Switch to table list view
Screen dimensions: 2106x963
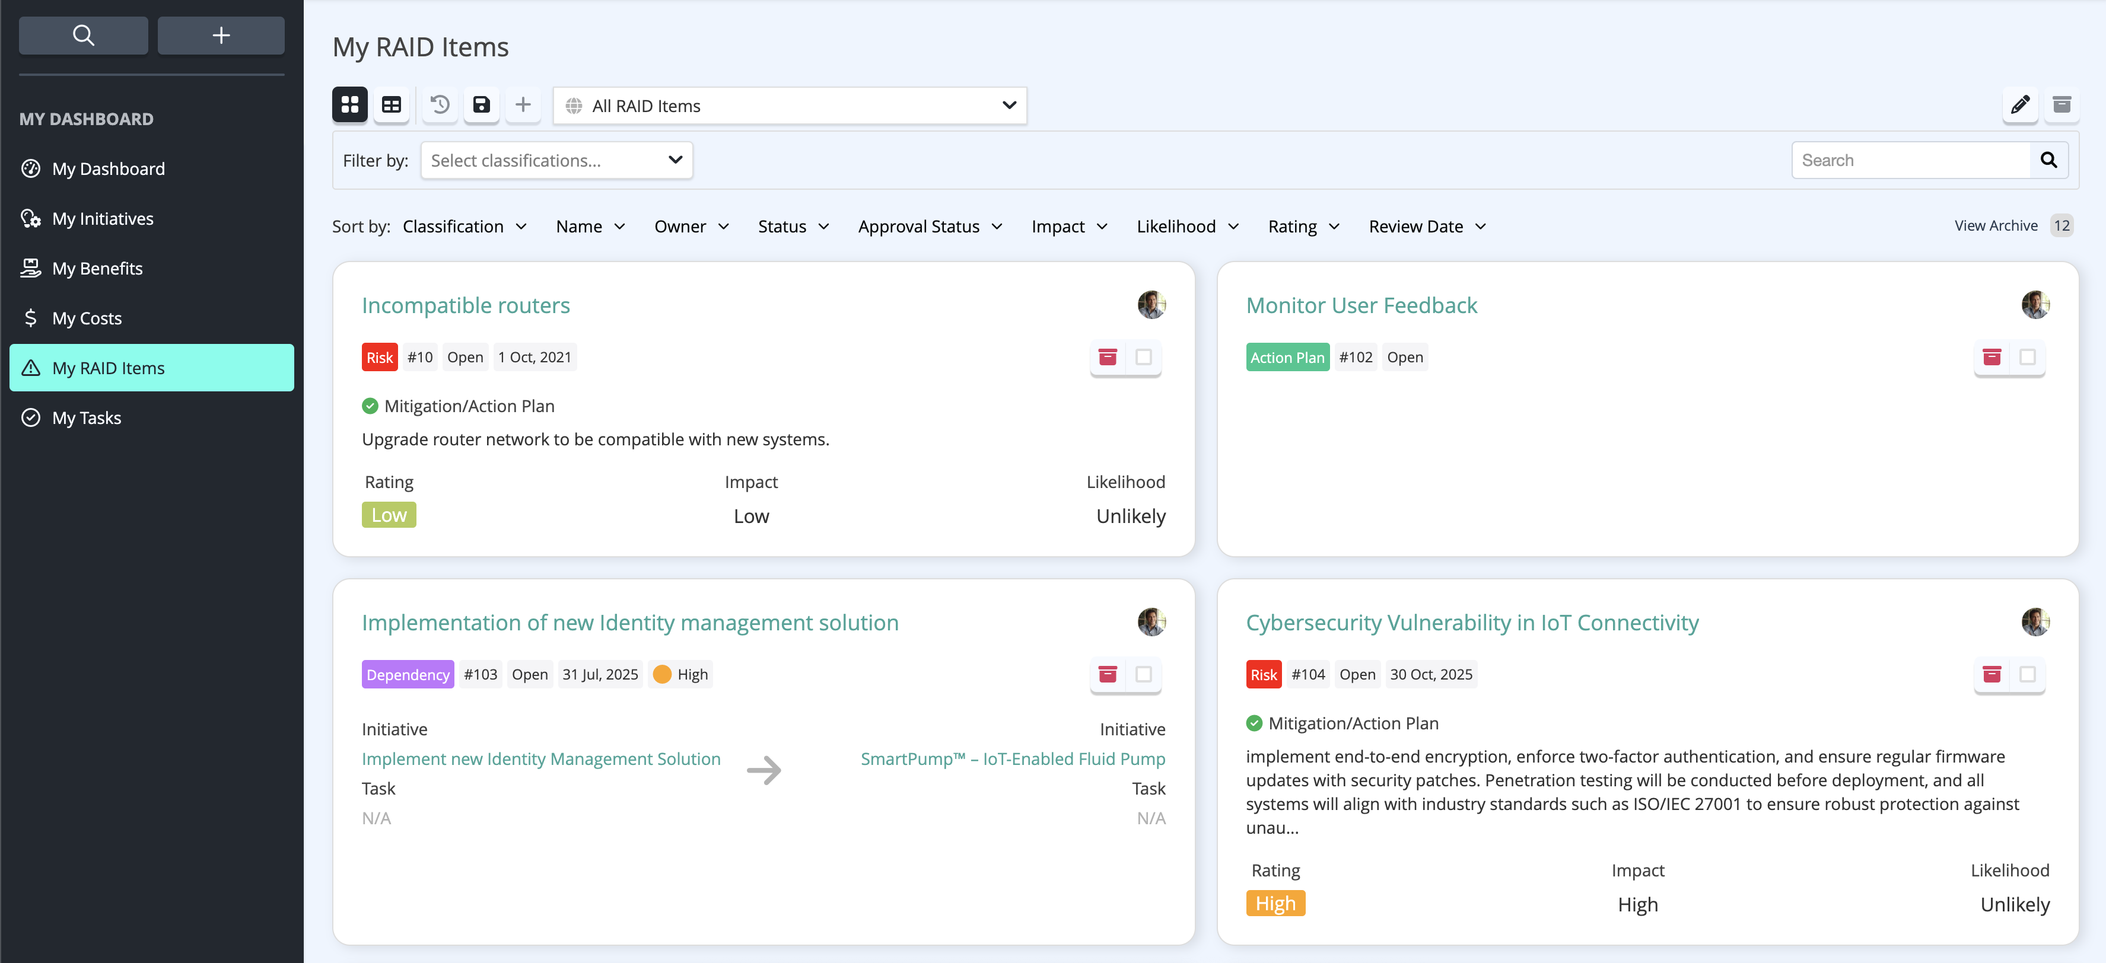392,104
